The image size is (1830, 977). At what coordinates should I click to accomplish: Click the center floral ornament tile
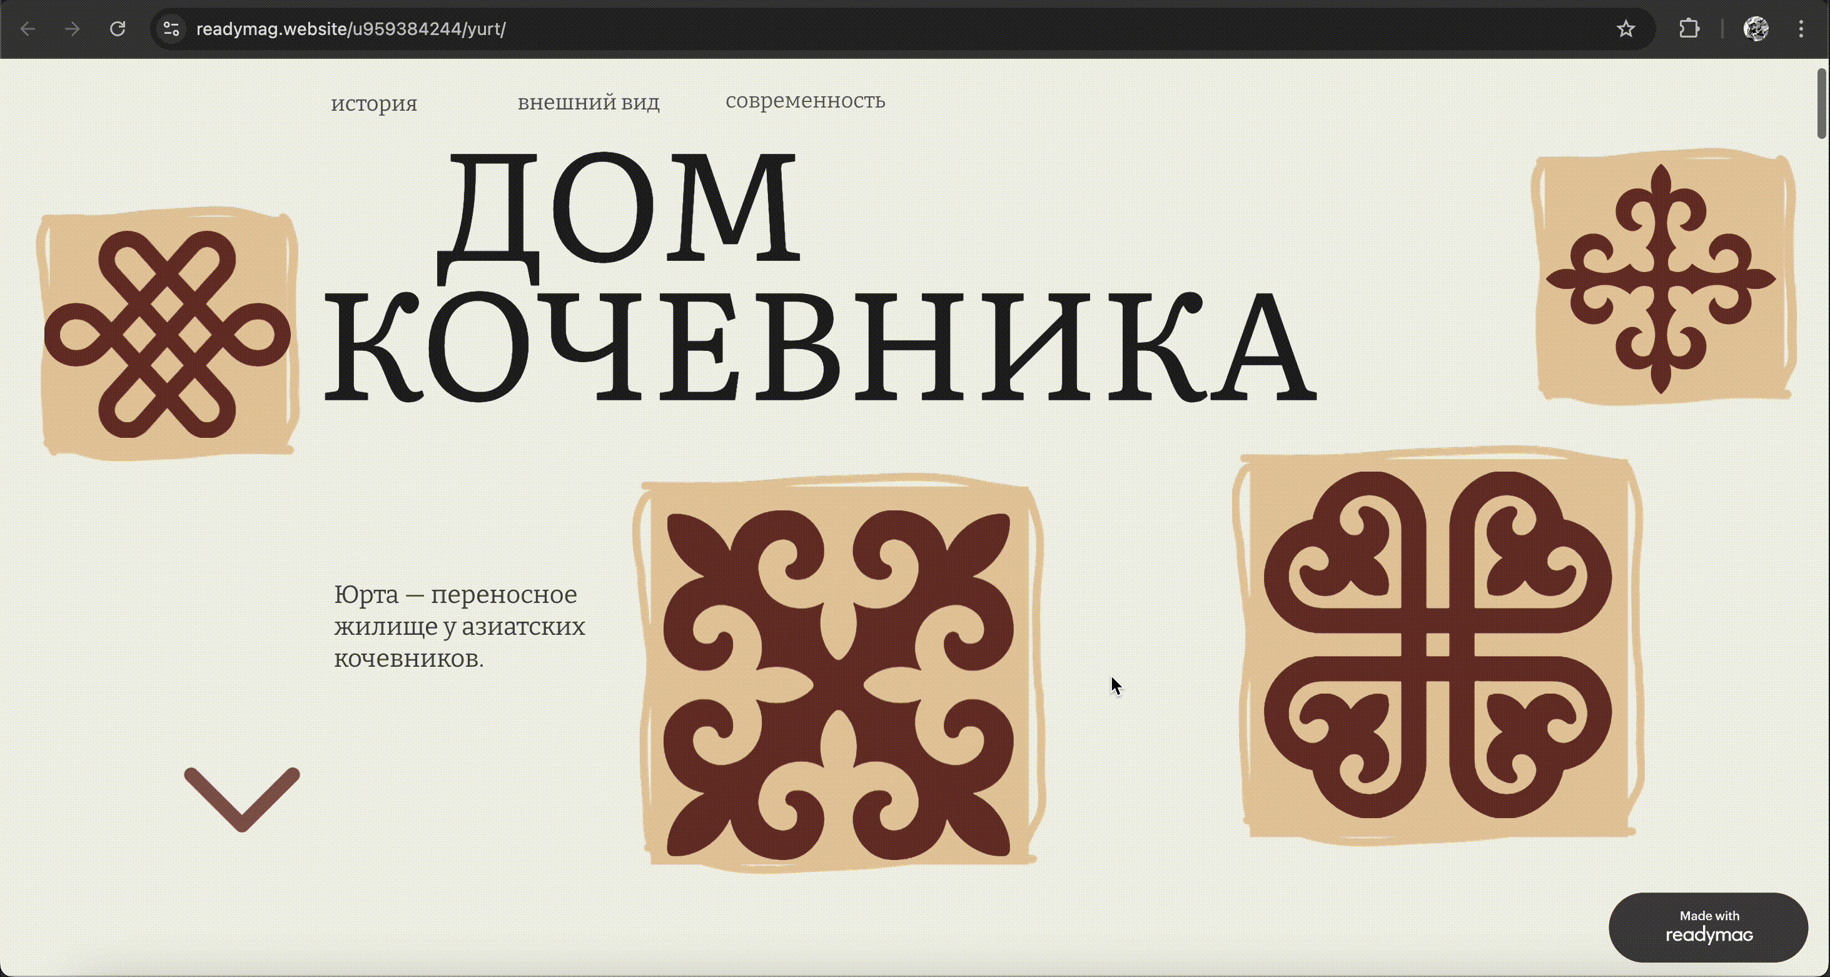pyautogui.click(x=838, y=672)
